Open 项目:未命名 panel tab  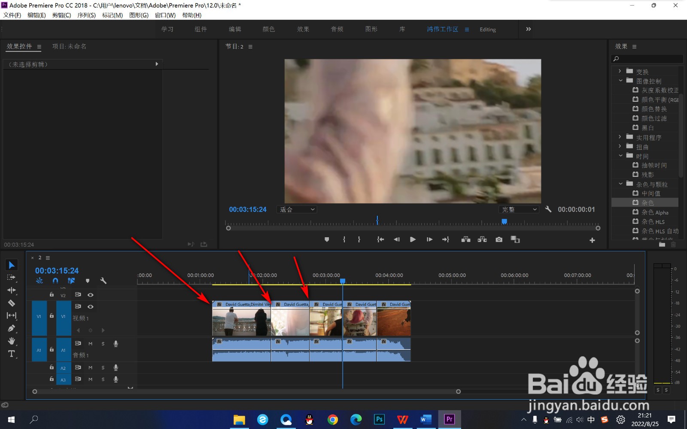pos(69,46)
